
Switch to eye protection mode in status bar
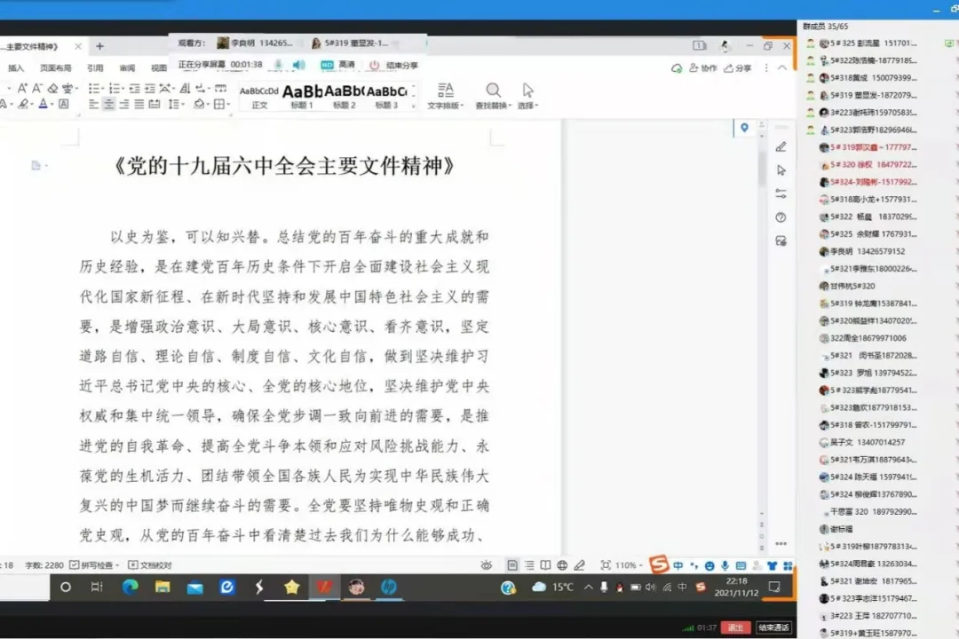487,565
